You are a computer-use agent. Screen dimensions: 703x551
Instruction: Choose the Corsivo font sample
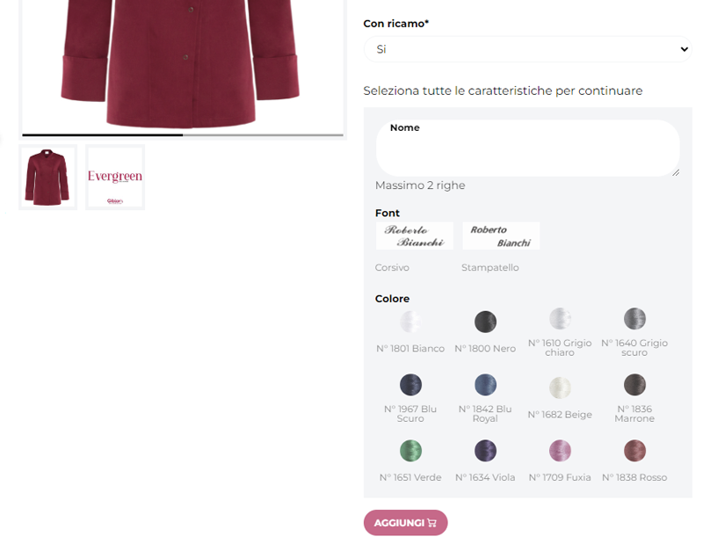pyautogui.click(x=414, y=236)
